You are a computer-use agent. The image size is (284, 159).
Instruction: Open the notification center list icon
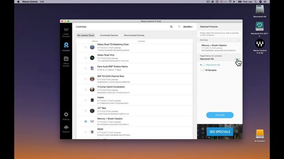tap(265, 2)
